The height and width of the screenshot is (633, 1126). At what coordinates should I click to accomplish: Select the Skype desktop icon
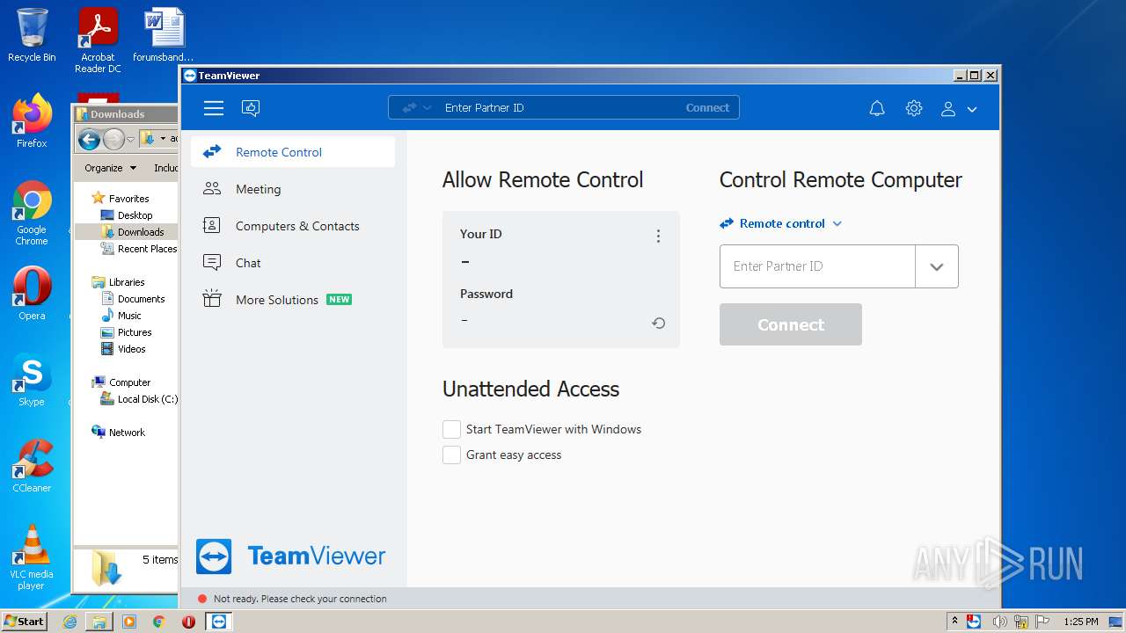click(32, 380)
